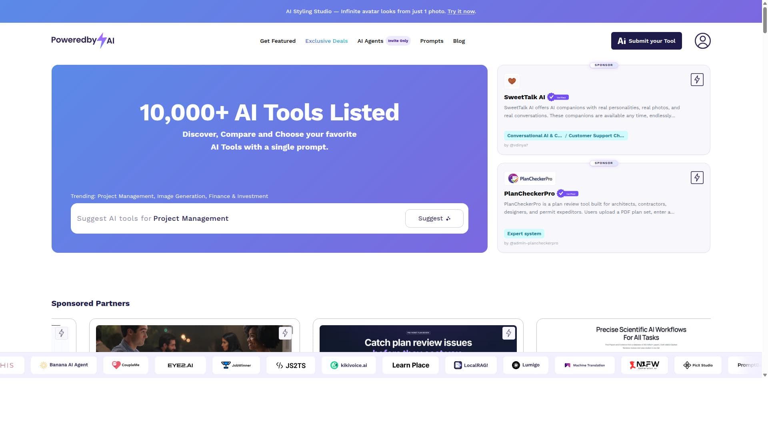Click verified badge next to SweetTalk AI

pos(558,97)
